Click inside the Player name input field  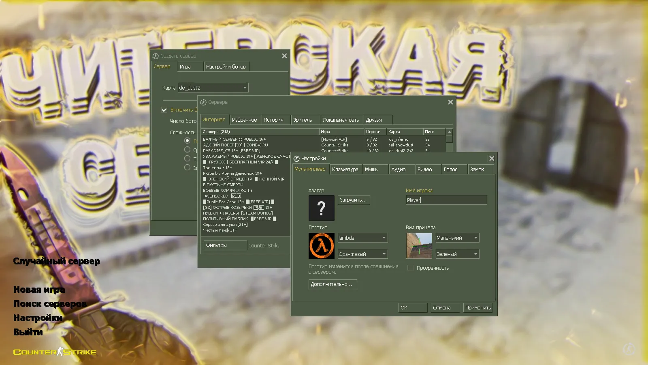coord(446,200)
